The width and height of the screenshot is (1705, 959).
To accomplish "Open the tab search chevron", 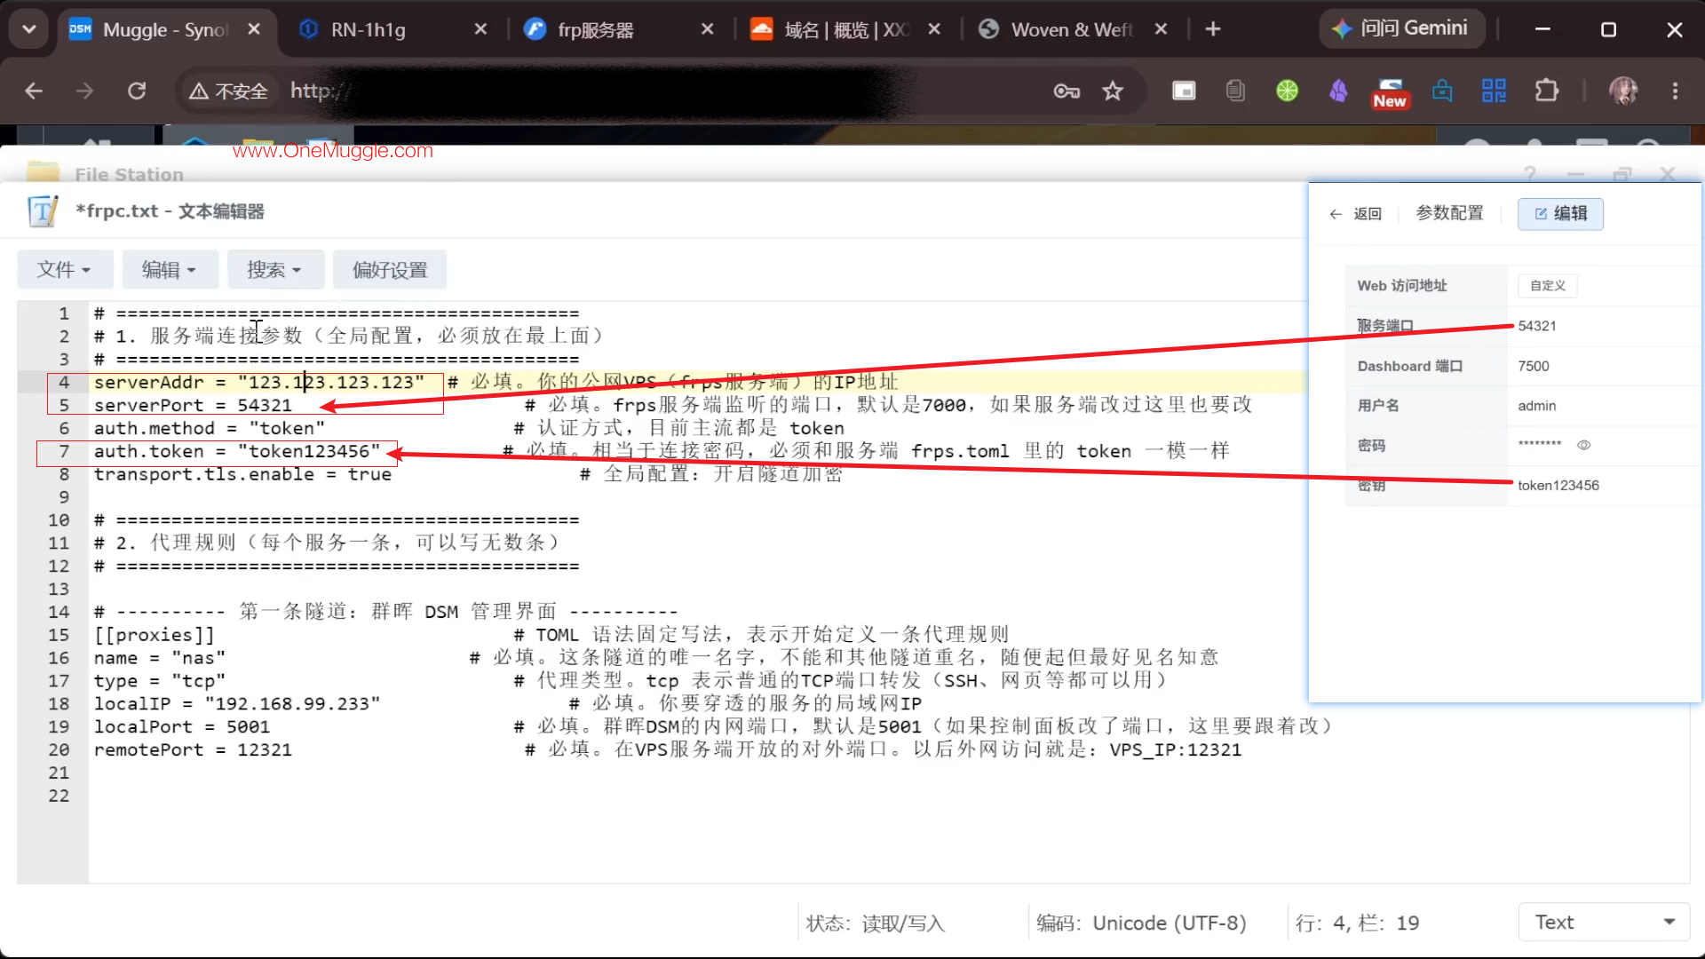I will [29, 29].
